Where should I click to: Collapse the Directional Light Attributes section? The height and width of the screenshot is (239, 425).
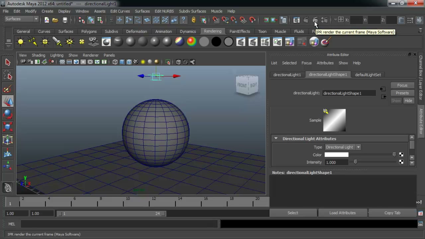(x=276, y=139)
